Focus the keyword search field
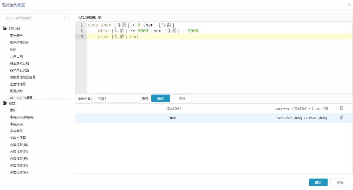Screen dimensions: 353x190 (x=36, y=18)
